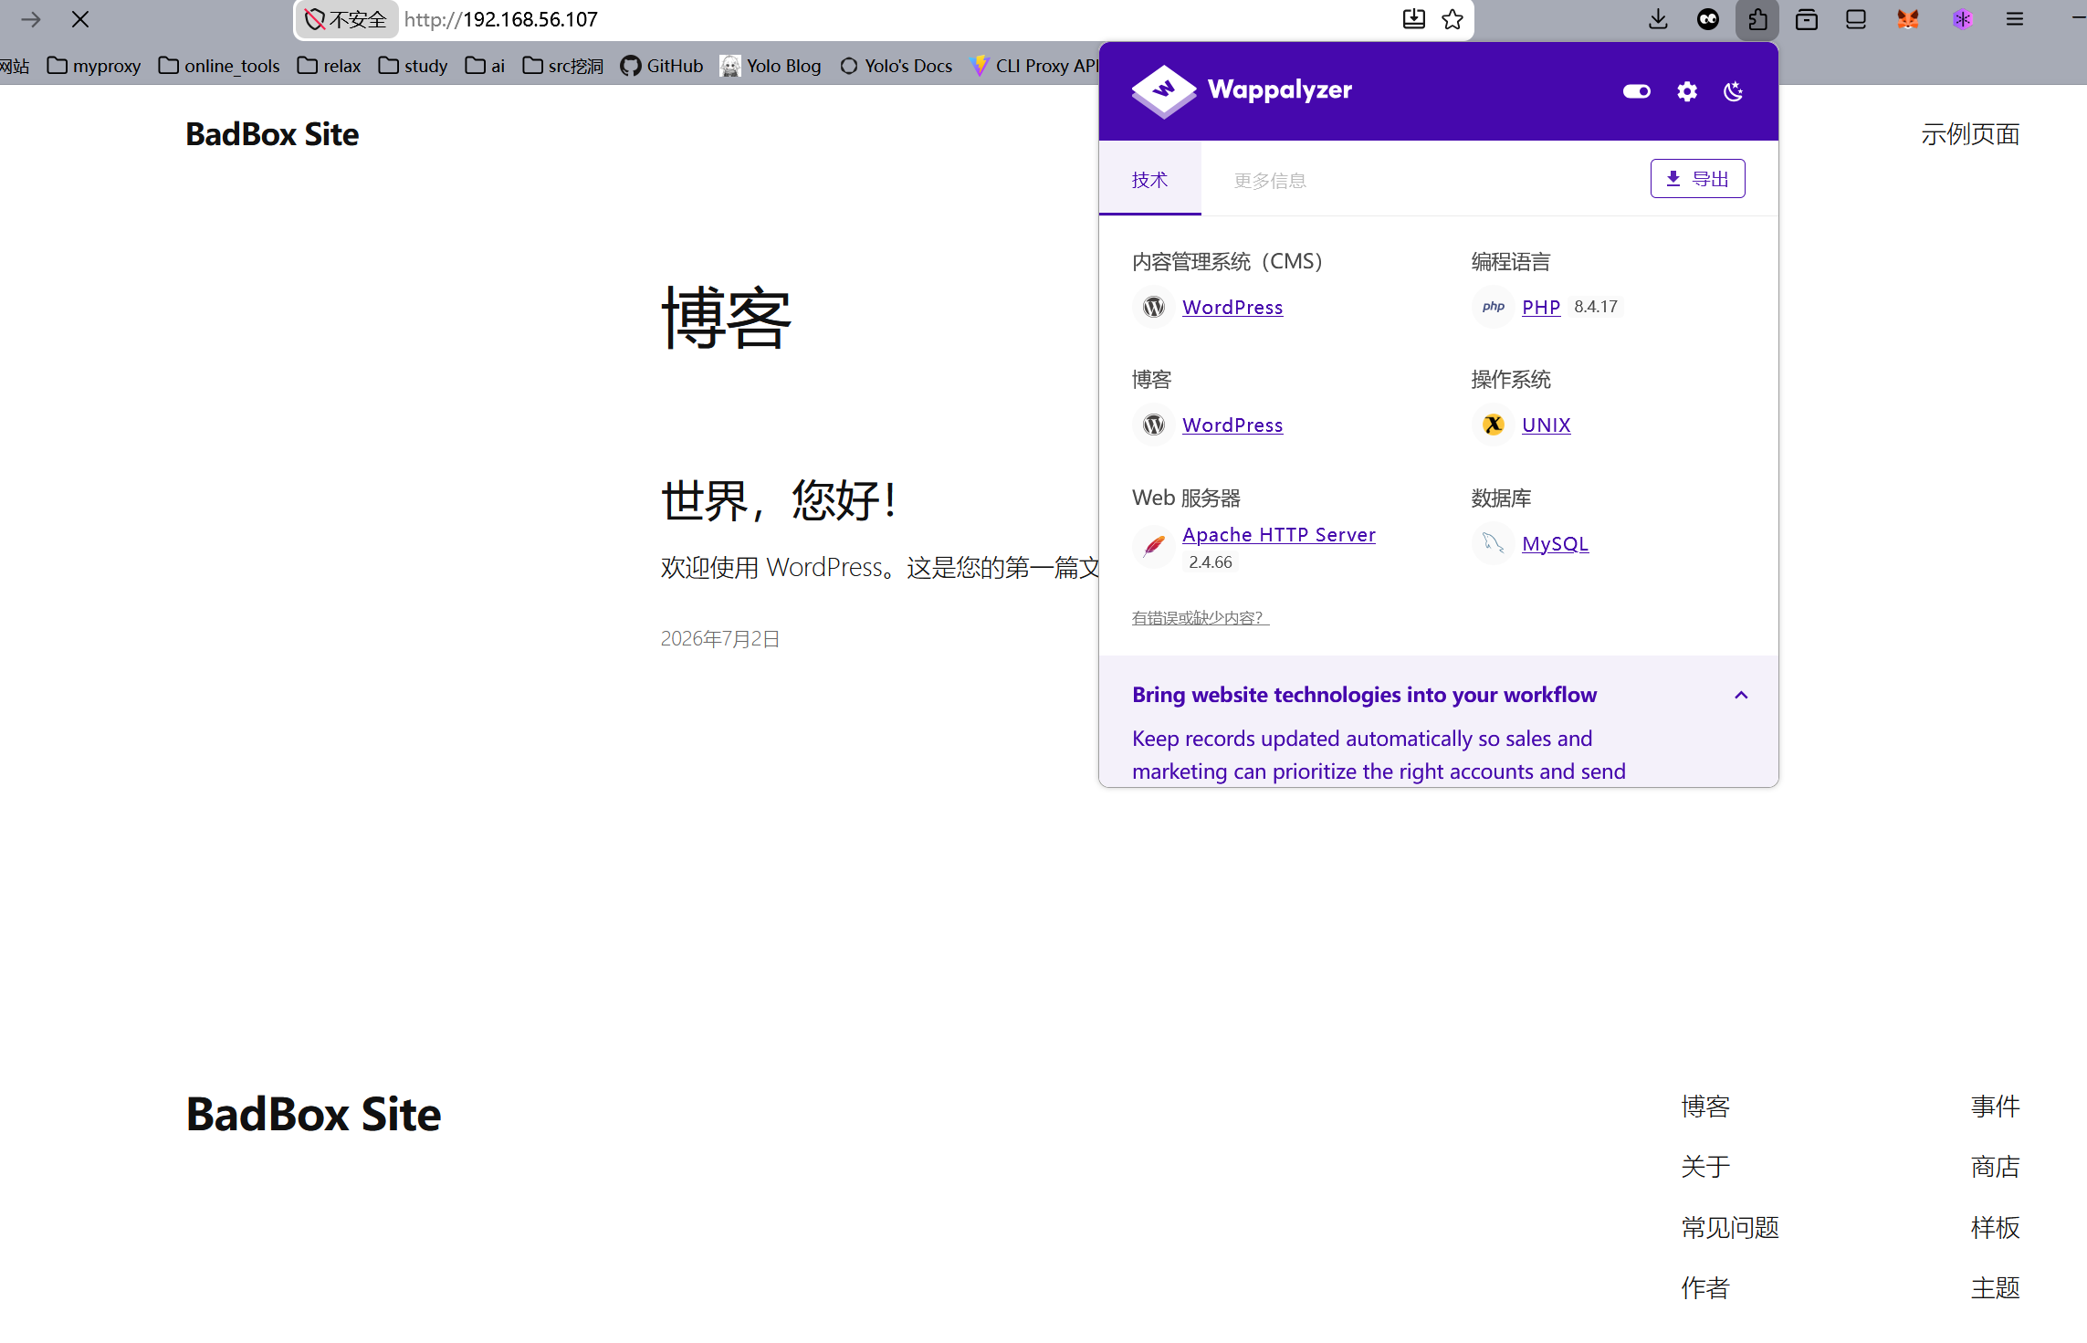
Task: Open the study bookmark folder
Action: 413,66
